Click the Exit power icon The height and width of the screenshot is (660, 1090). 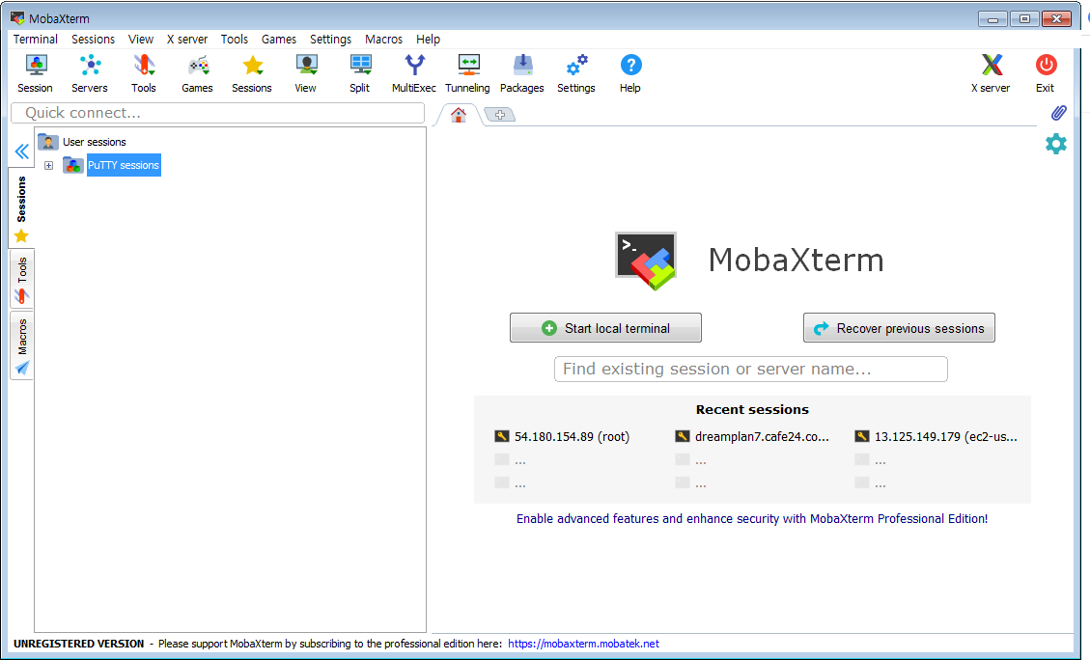[1046, 73]
